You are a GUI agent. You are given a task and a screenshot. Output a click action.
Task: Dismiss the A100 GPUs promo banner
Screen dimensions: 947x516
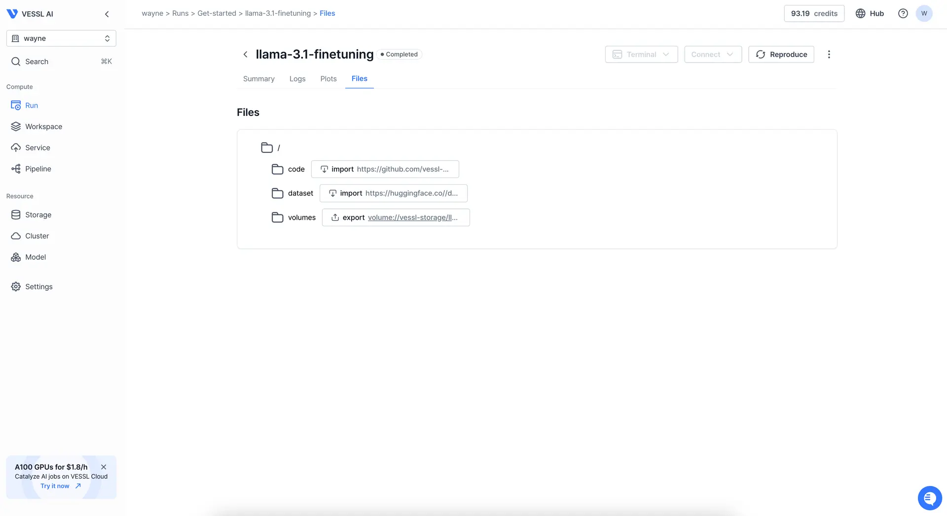pos(104,467)
